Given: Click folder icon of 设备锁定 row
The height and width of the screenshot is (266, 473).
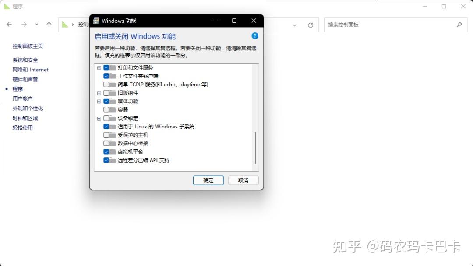Looking at the screenshot, I should pyautogui.click(x=113, y=118).
